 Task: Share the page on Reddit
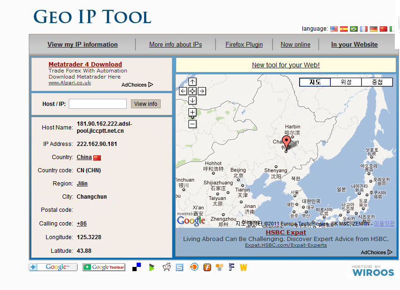[x=165, y=267]
